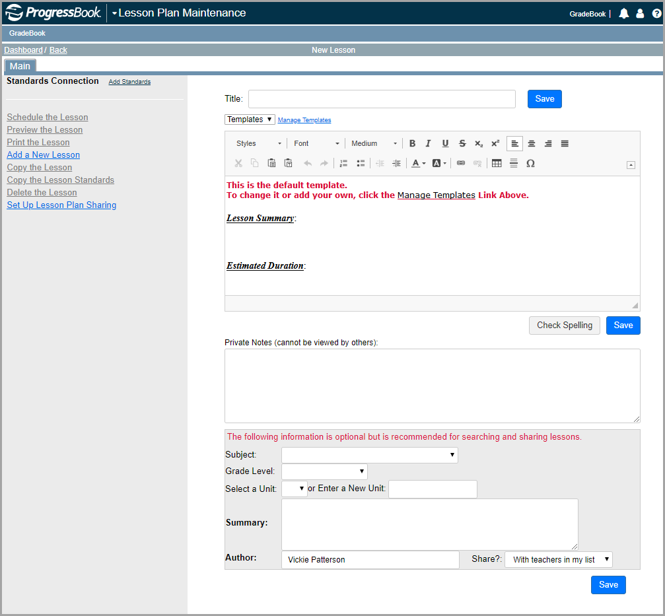Open the Grade Level dropdown
Screen dimensions: 665x616
[324, 471]
